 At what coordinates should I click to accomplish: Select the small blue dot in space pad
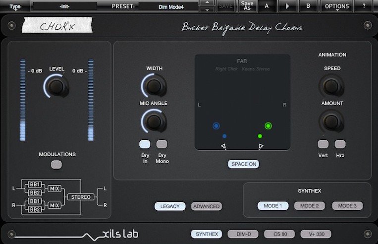point(224,136)
